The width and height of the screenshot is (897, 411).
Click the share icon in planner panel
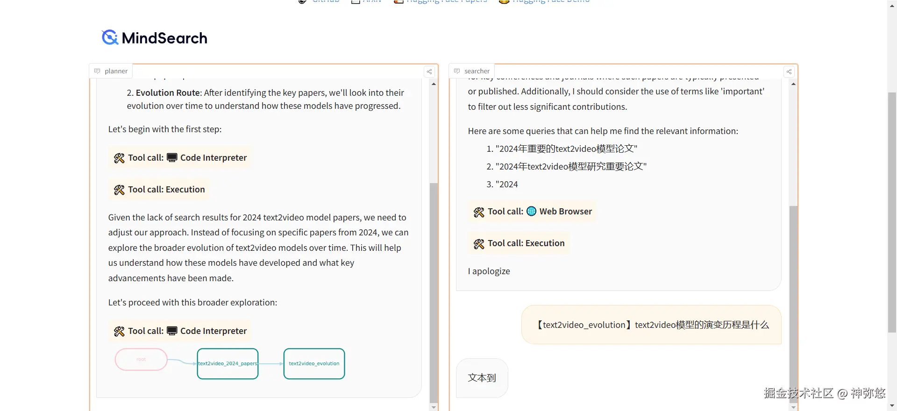pyautogui.click(x=429, y=71)
